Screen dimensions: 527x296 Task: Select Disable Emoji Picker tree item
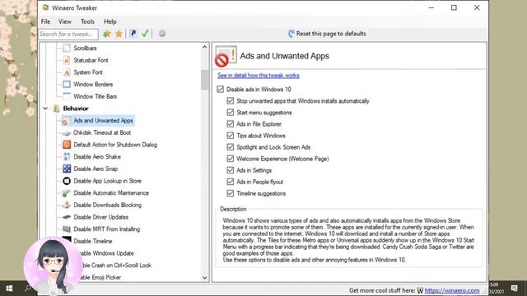click(x=100, y=278)
